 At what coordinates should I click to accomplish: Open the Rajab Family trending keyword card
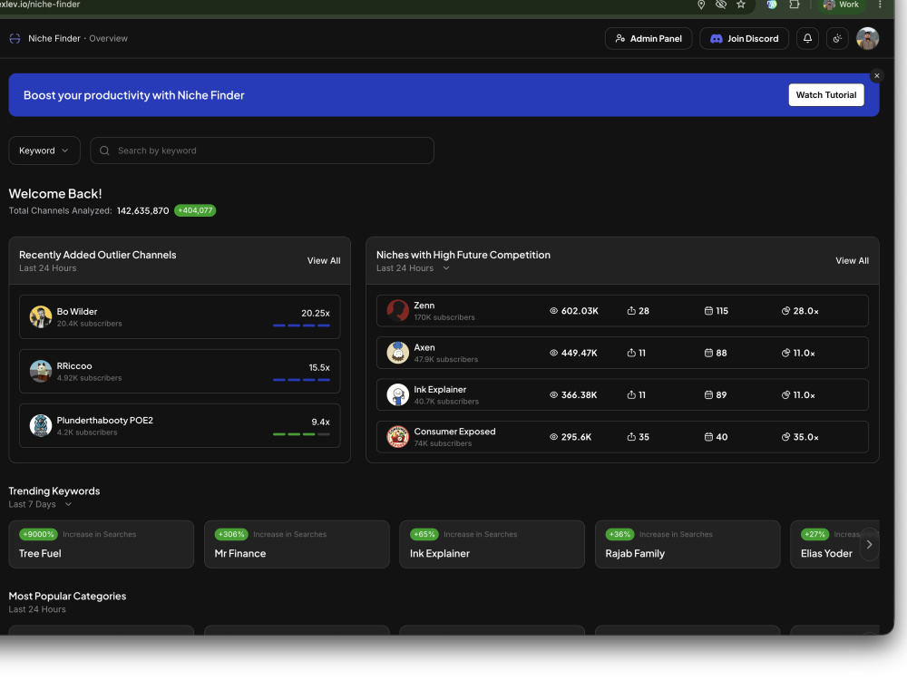pos(688,544)
